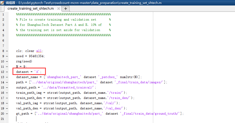Click 'train_path_img' variable on line 16
This screenshot has height=123, width=235.
pos(29,93)
